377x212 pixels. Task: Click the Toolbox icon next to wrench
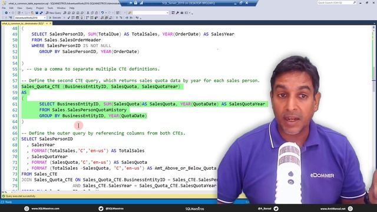coord(182,13)
